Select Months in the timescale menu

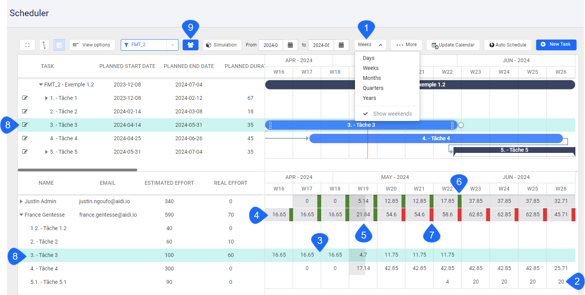coord(372,78)
